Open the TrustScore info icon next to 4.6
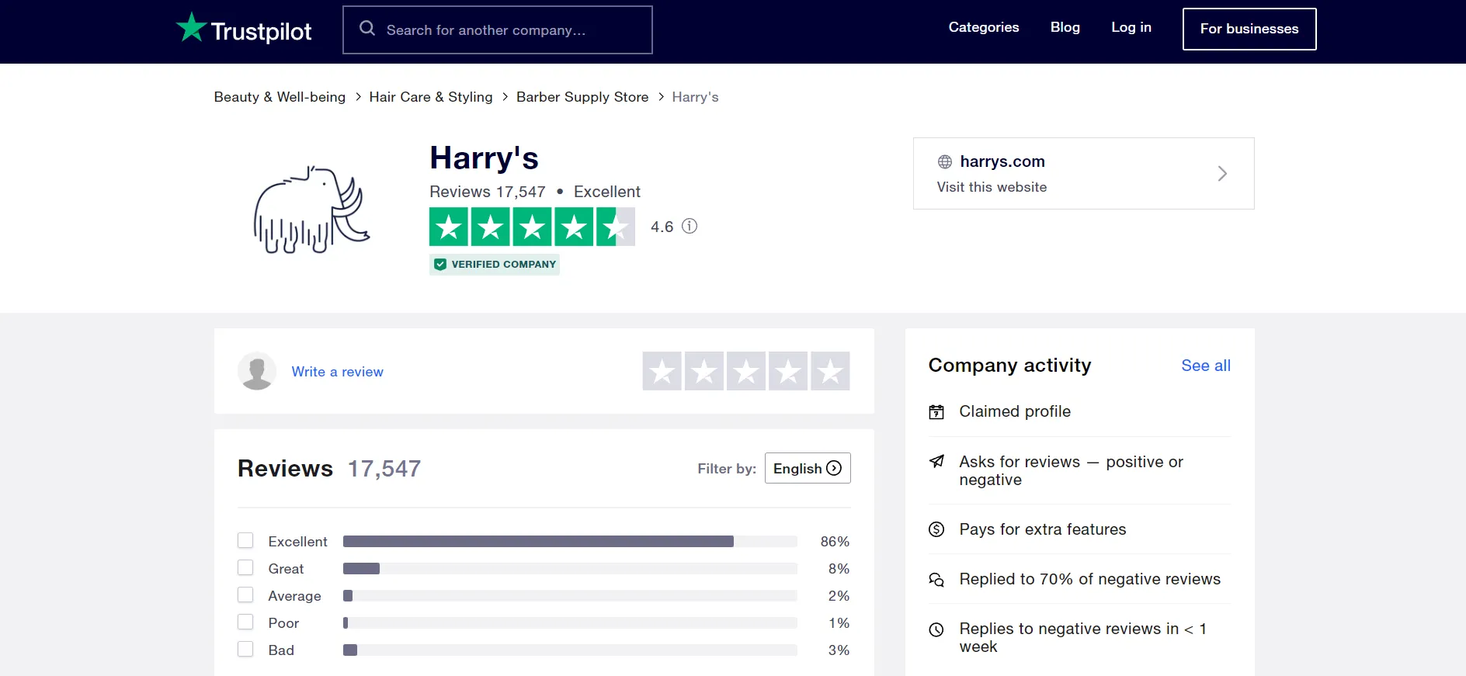The image size is (1466, 676). (x=690, y=226)
